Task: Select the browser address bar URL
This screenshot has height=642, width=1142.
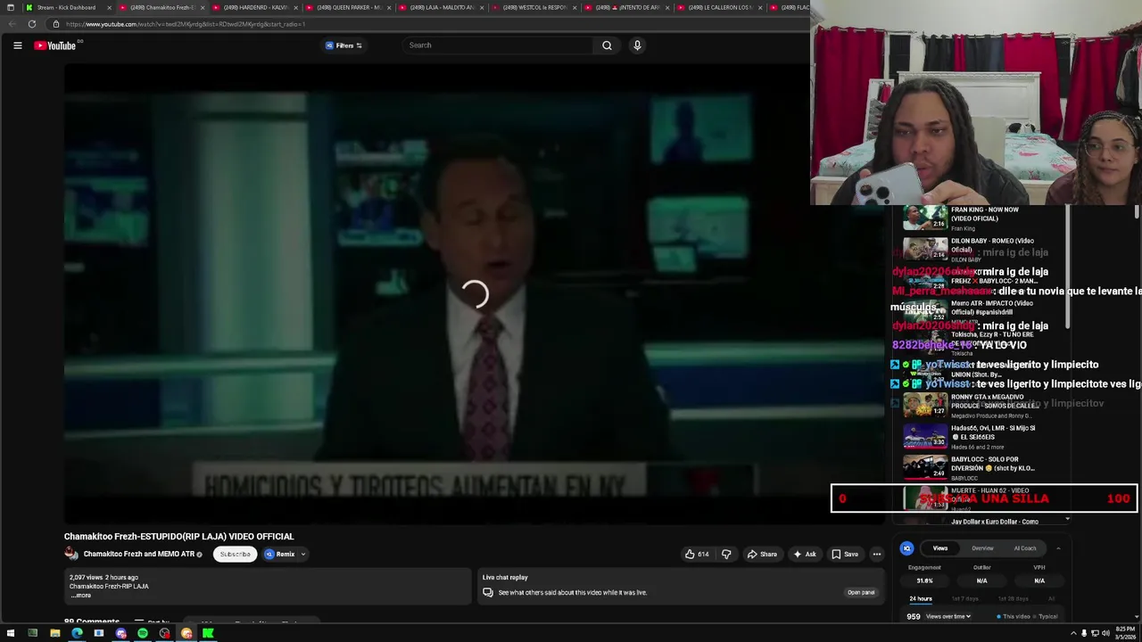Action: point(186,24)
